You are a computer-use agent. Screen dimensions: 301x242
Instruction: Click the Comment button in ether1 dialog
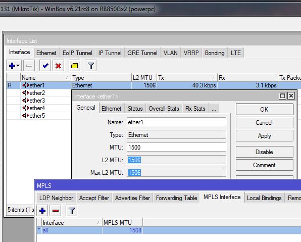click(x=264, y=165)
